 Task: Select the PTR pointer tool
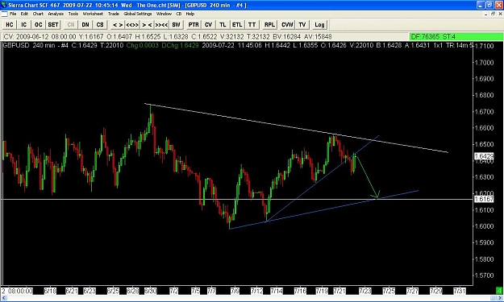click(194, 25)
